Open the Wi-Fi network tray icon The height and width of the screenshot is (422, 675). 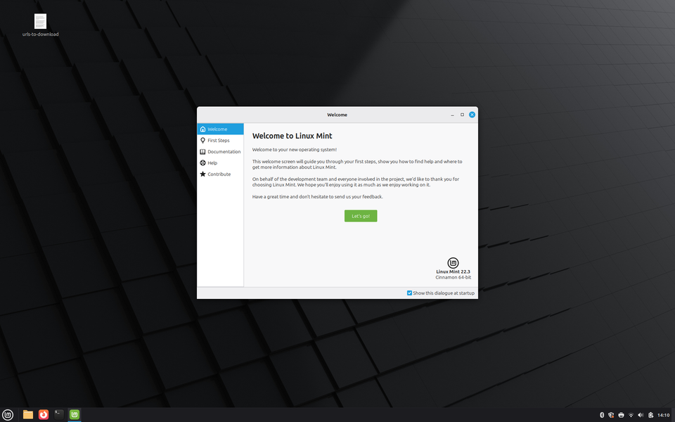[631, 415]
